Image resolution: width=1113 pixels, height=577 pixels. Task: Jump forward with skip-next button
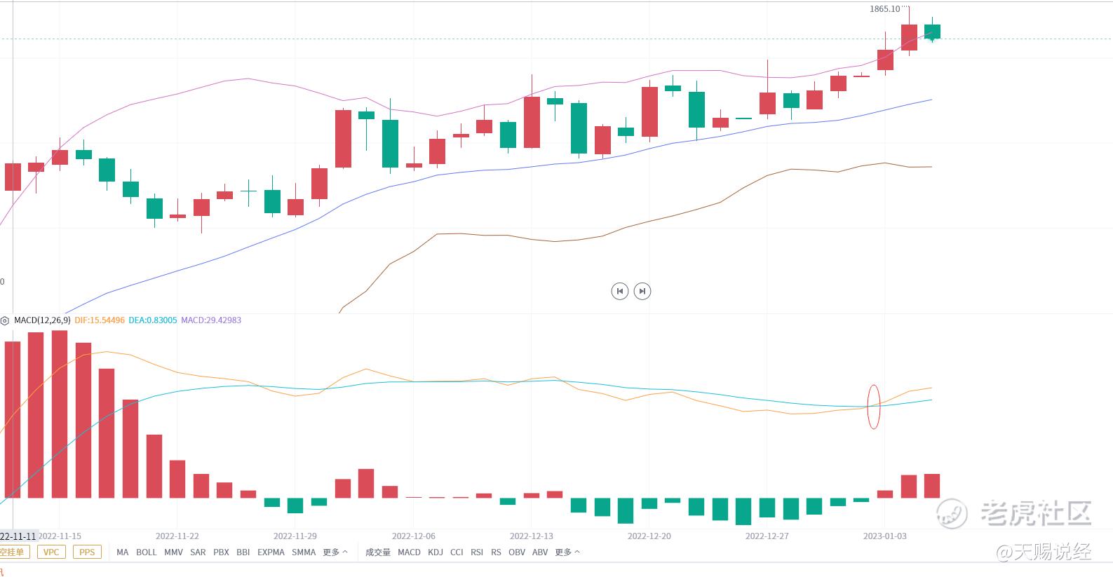(642, 291)
